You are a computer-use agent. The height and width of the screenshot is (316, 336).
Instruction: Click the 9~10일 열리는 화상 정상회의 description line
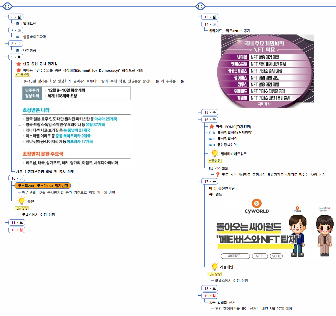[x=104, y=81]
